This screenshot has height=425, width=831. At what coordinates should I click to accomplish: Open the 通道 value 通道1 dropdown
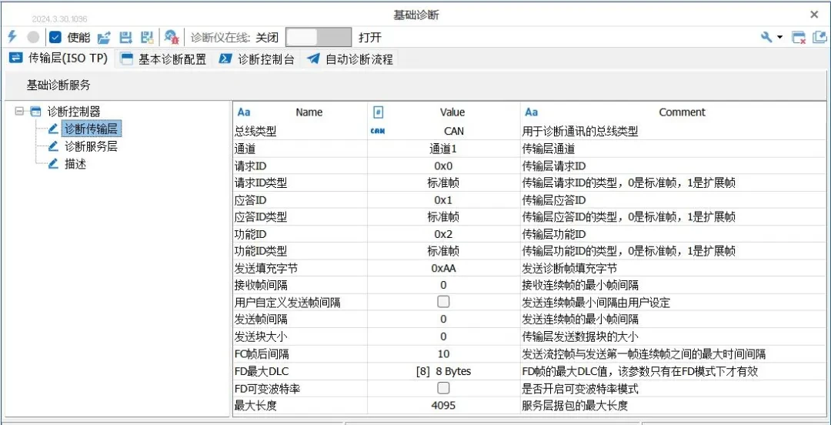(x=444, y=149)
